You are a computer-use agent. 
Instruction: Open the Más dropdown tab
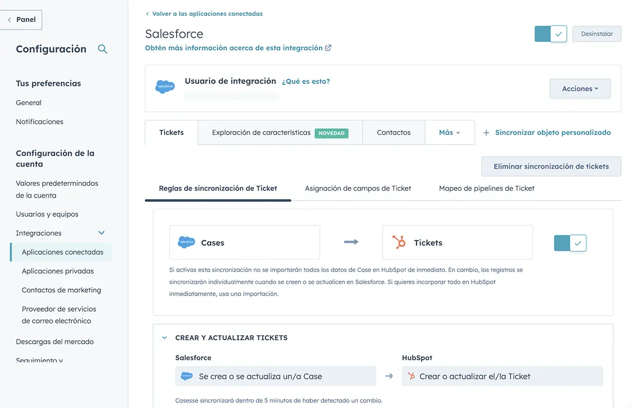click(449, 132)
